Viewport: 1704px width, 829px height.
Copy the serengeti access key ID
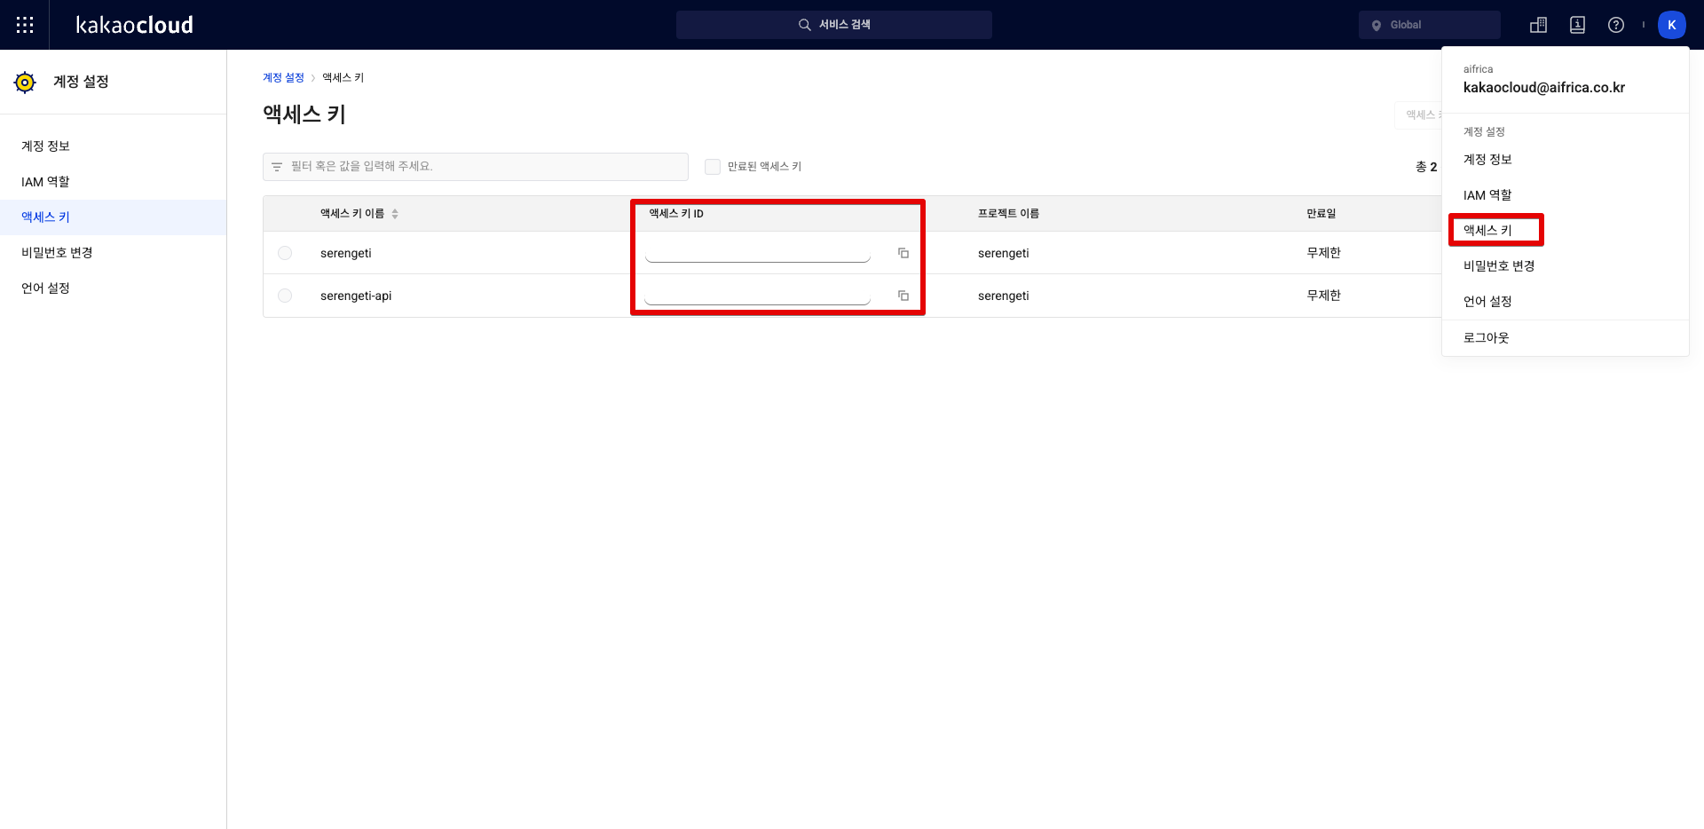pyautogui.click(x=903, y=253)
